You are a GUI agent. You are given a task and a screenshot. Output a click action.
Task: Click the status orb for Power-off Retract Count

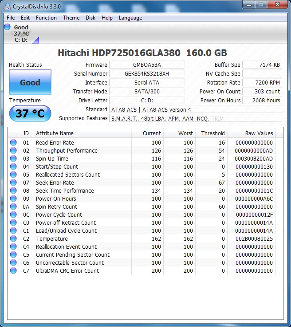pos(13,222)
